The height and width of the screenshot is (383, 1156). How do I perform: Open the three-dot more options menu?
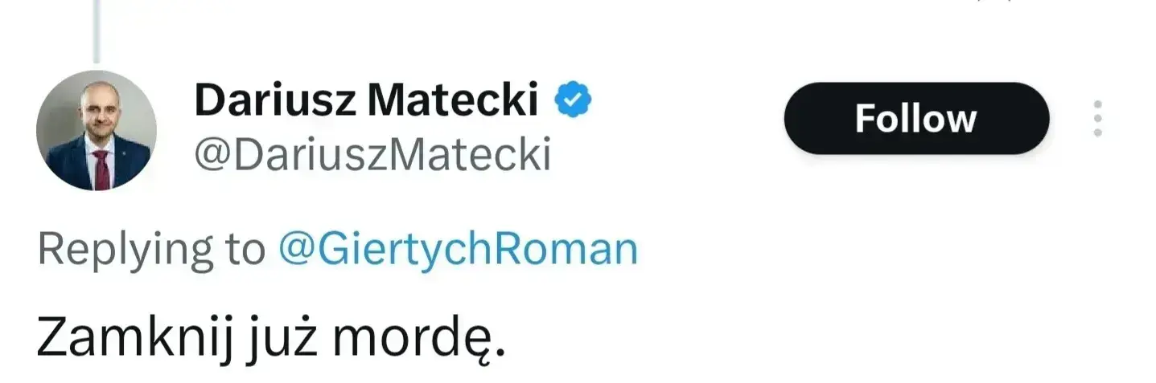point(1097,119)
